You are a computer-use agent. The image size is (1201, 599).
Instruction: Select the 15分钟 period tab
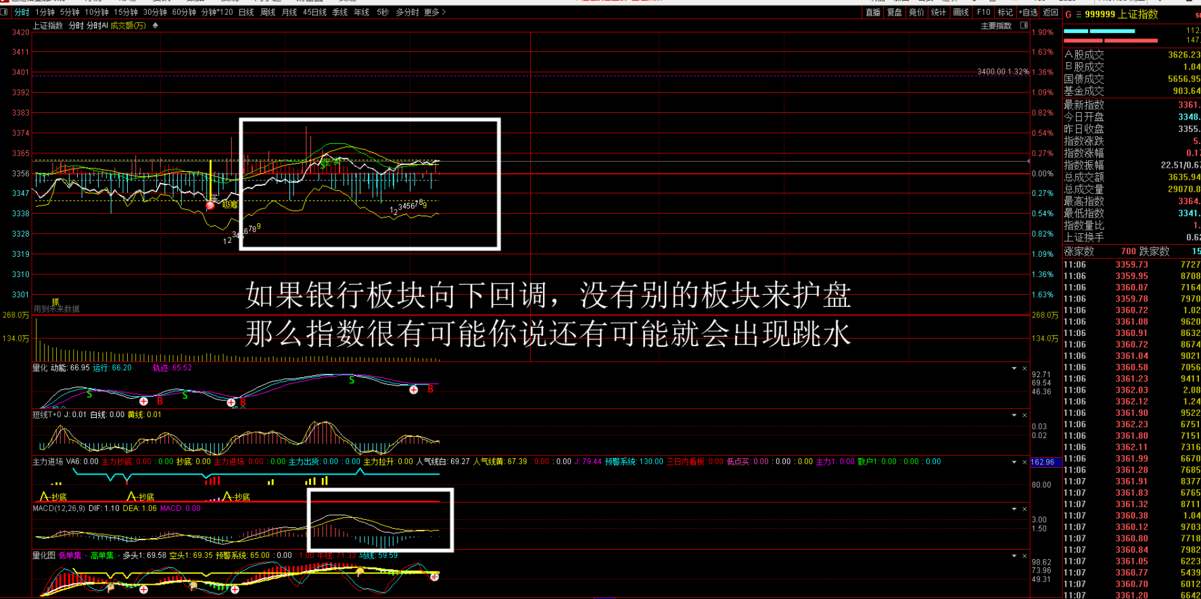coord(126,12)
